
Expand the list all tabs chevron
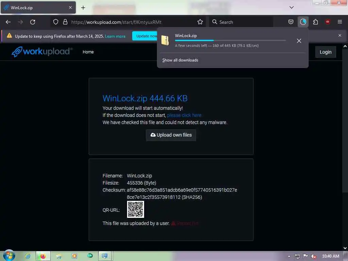(x=291, y=7)
